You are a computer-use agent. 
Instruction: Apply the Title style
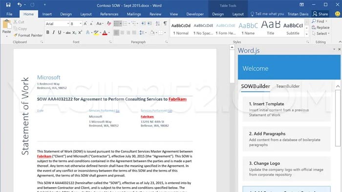271,28
